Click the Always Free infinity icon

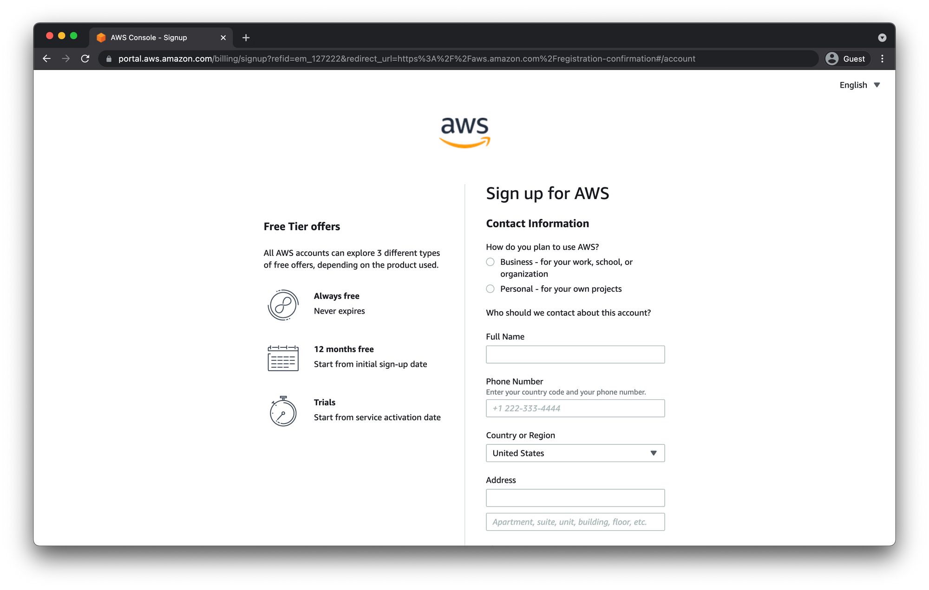click(282, 304)
